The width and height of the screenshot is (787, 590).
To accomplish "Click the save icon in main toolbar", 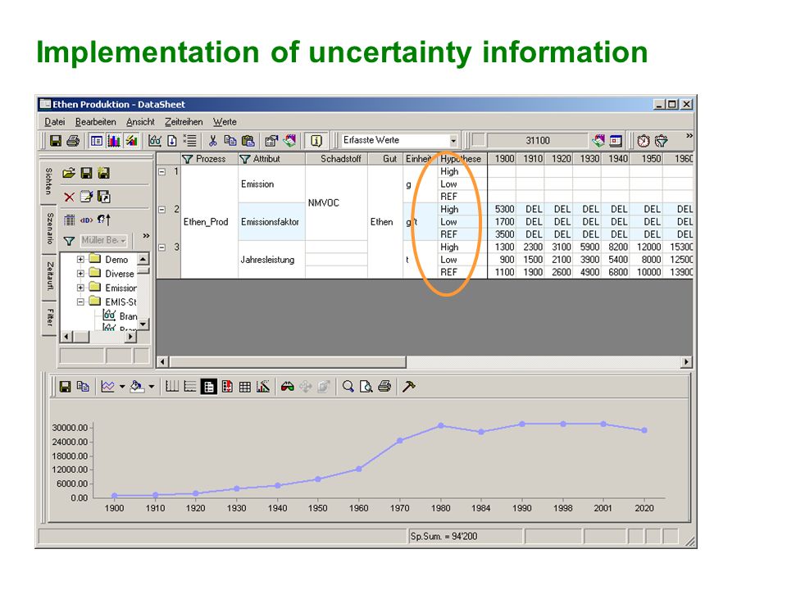I will [x=55, y=141].
